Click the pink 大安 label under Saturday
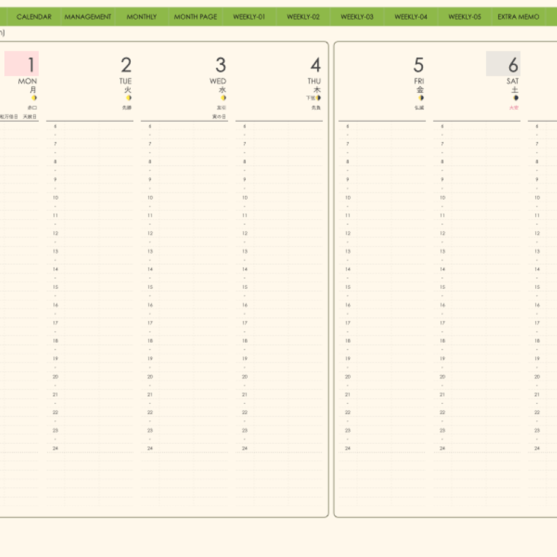The width and height of the screenshot is (557, 557). click(x=514, y=108)
